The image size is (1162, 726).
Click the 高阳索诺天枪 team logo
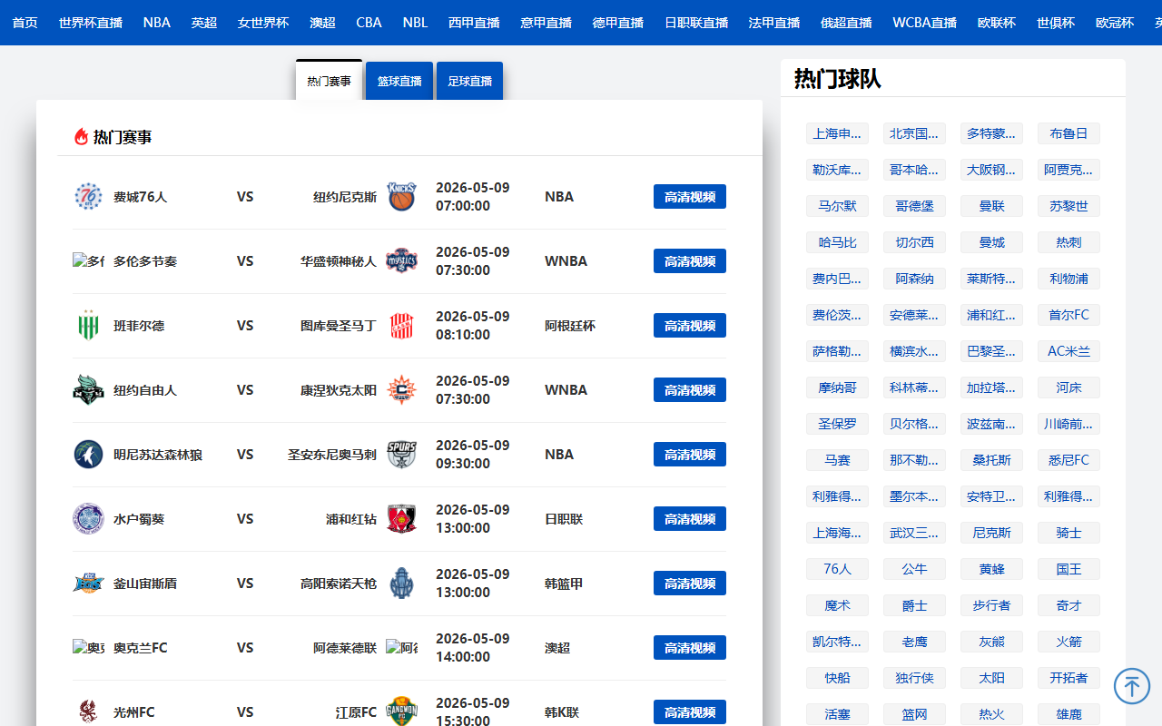[401, 584]
